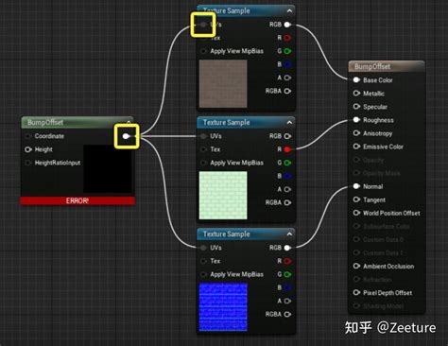Image resolution: width=448 pixels, height=346 pixels.
Task: Click green G output pin on pale green sample
Action: click(x=287, y=163)
